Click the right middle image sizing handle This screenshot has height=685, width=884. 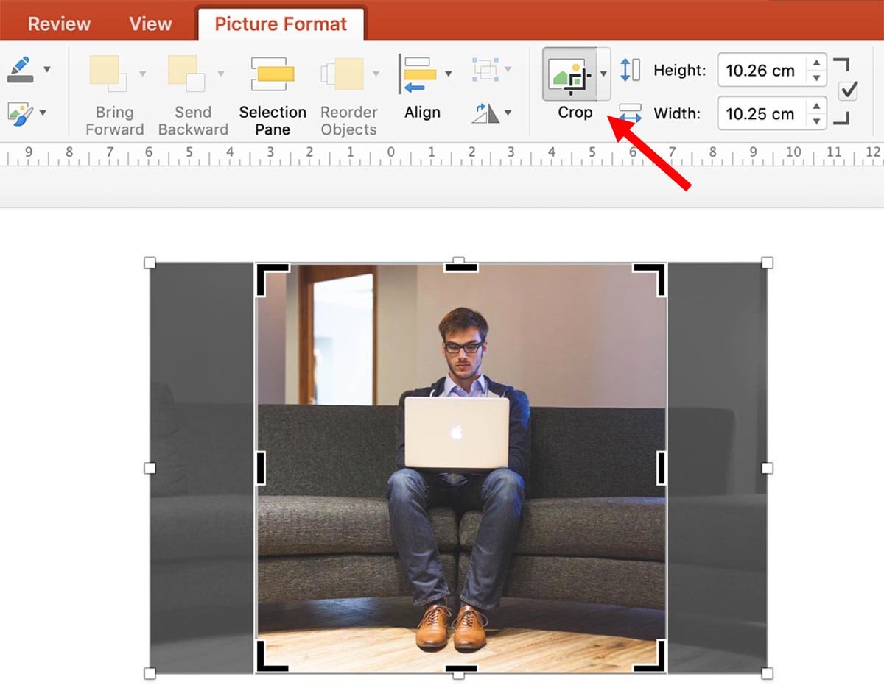point(767,468)
